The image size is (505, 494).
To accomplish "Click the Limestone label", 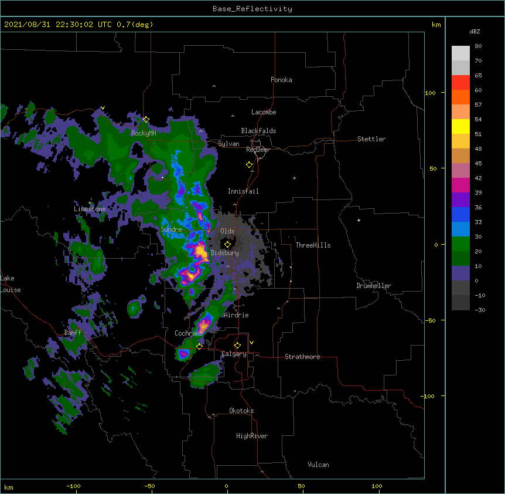I will pos(90,209).
